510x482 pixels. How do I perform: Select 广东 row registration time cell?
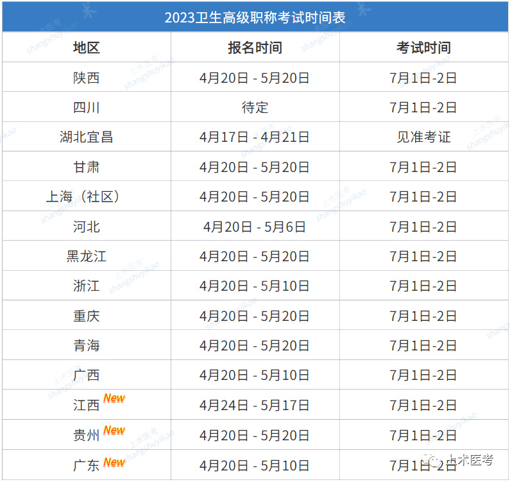coord(254,465)
